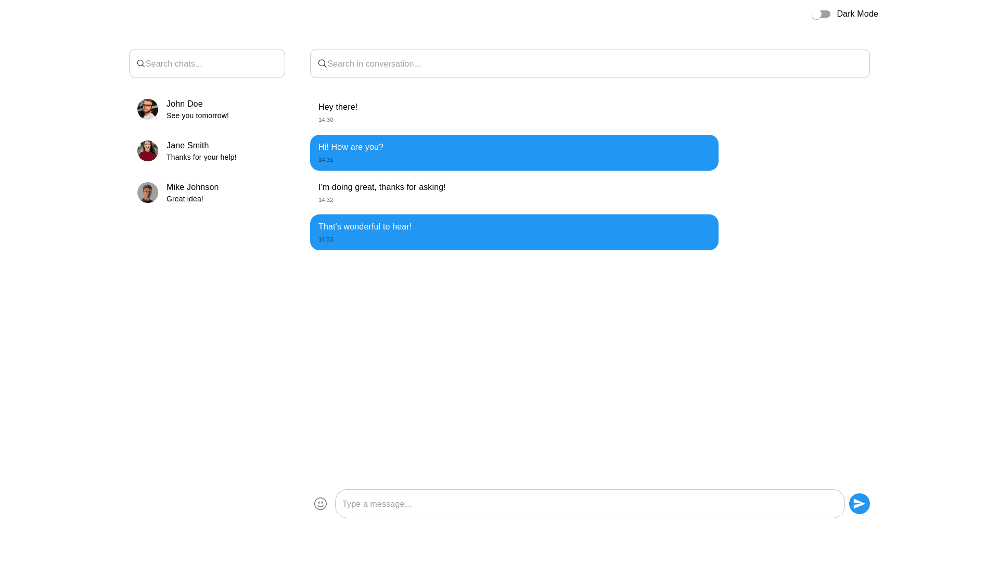Click the 'Hi! How are you?' bubble
This screenshot has height=562, width=999.
click(514, 152)
